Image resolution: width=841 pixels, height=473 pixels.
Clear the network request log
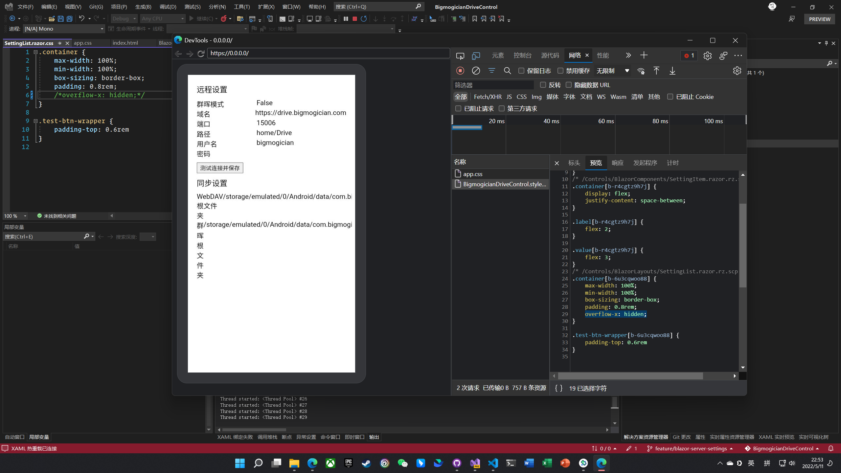tap(476, 71)
